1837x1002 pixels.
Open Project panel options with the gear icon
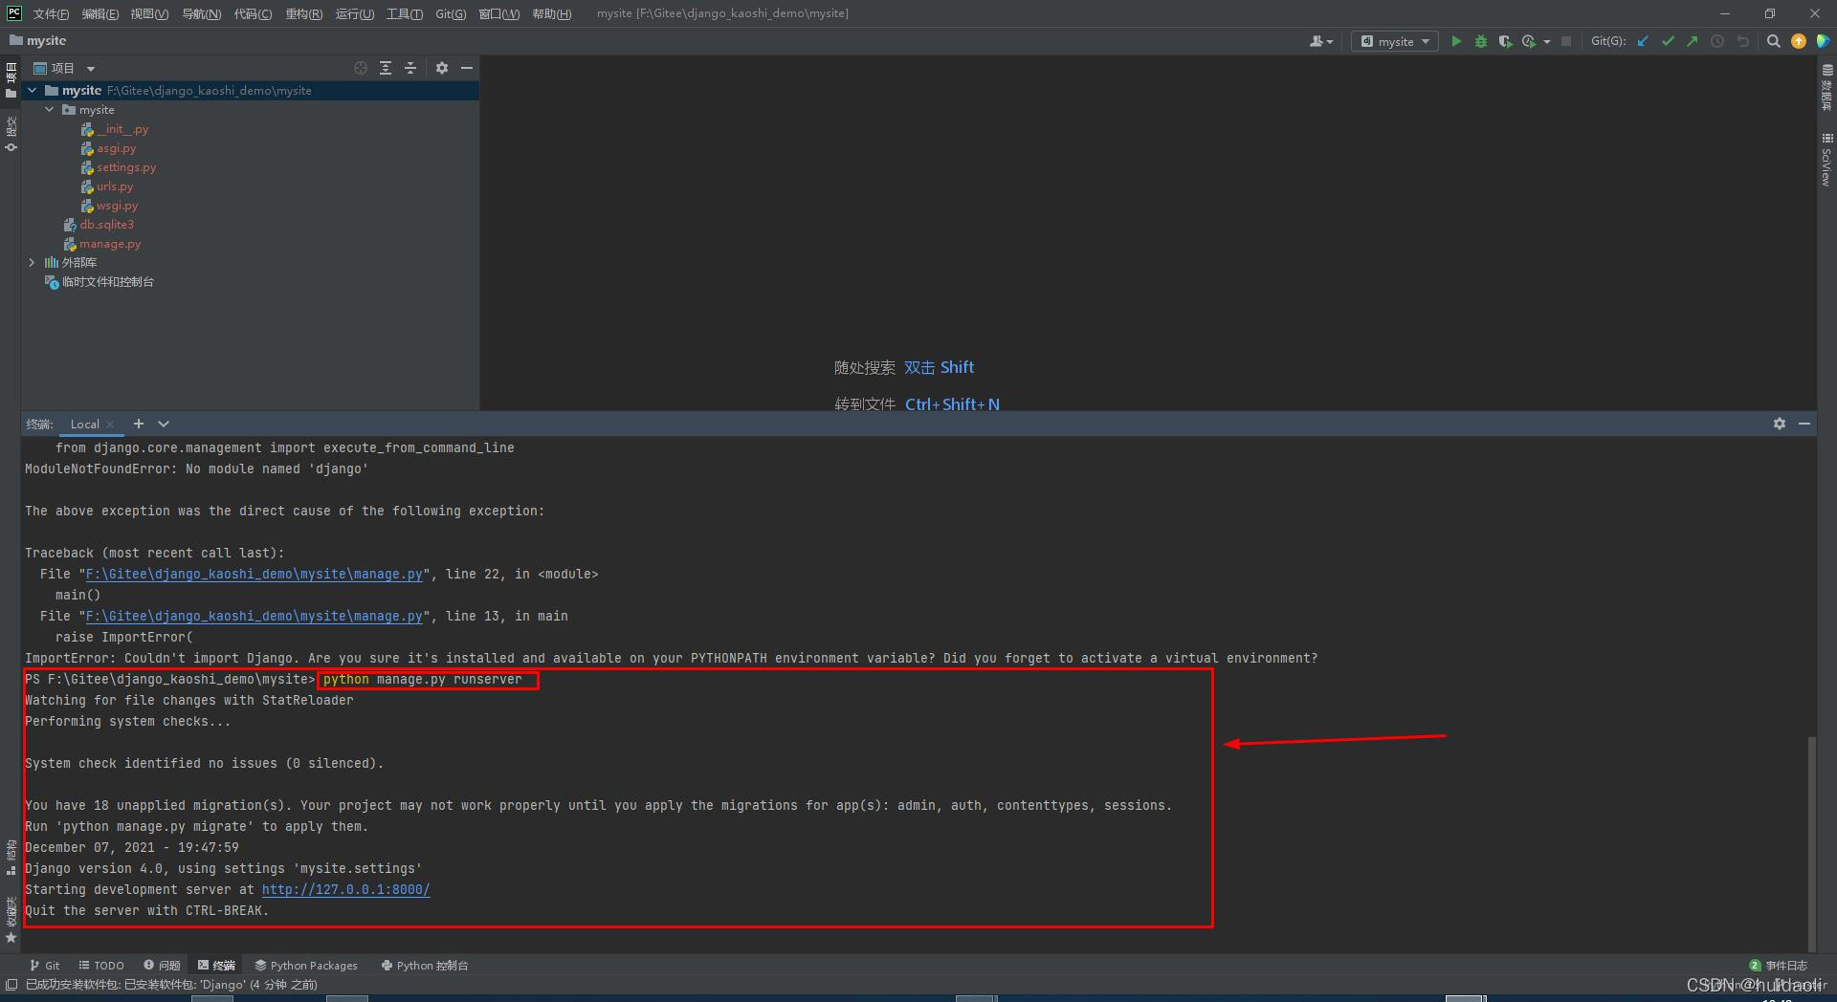point(442,68)
